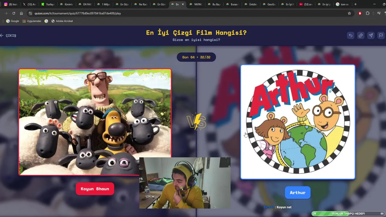Go to browser home page icon
This screenshot has height=217, width=386.
click(x=21, y=13)
